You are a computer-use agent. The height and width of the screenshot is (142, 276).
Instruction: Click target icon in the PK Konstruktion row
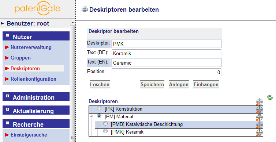[x=259, y=110]
